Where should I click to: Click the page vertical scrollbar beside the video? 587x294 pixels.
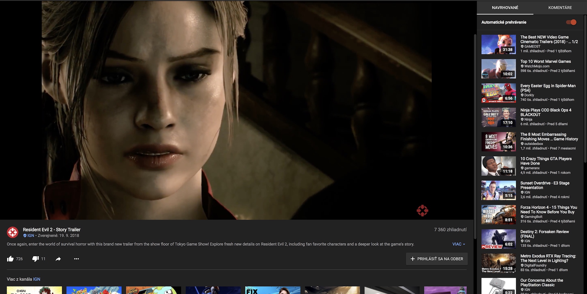(475, 136)
